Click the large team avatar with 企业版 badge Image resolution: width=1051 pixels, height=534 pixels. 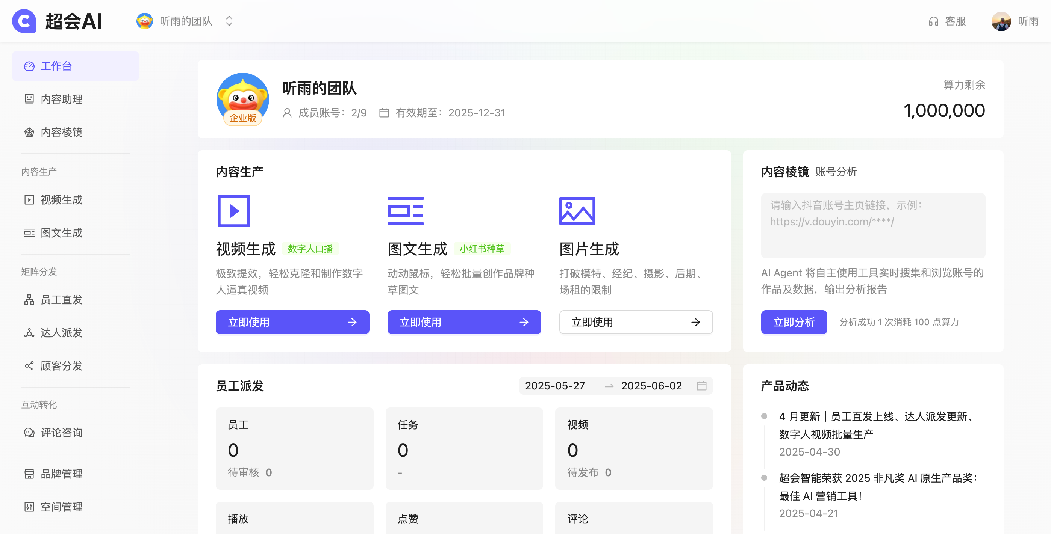[x=243, y=99]
